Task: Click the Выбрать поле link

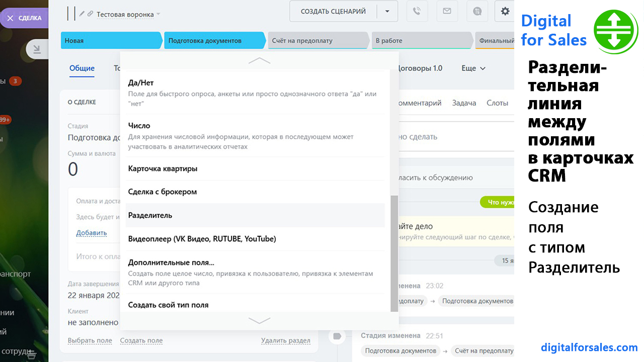Action: 90,340
